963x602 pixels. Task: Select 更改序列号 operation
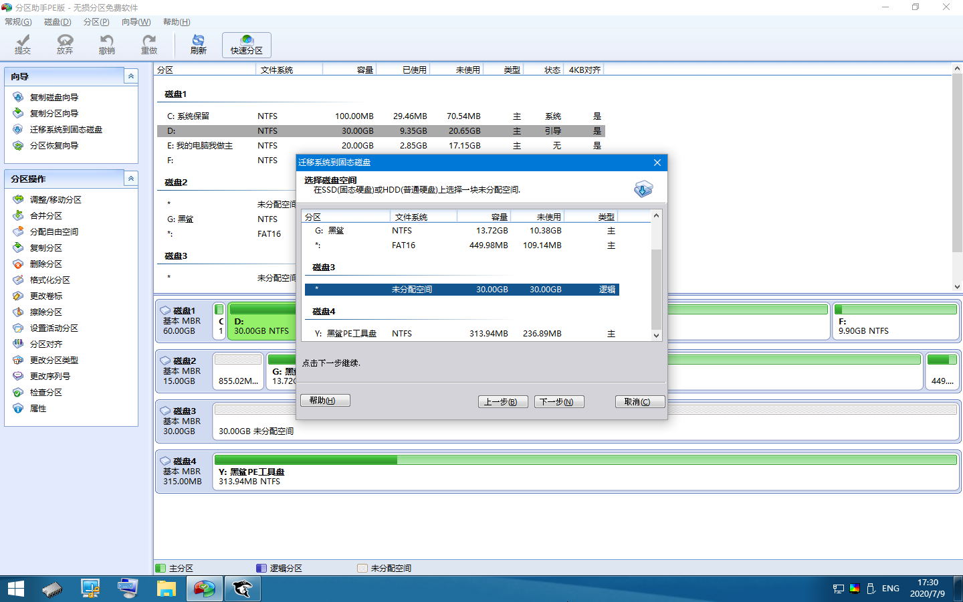click(49, 377)
